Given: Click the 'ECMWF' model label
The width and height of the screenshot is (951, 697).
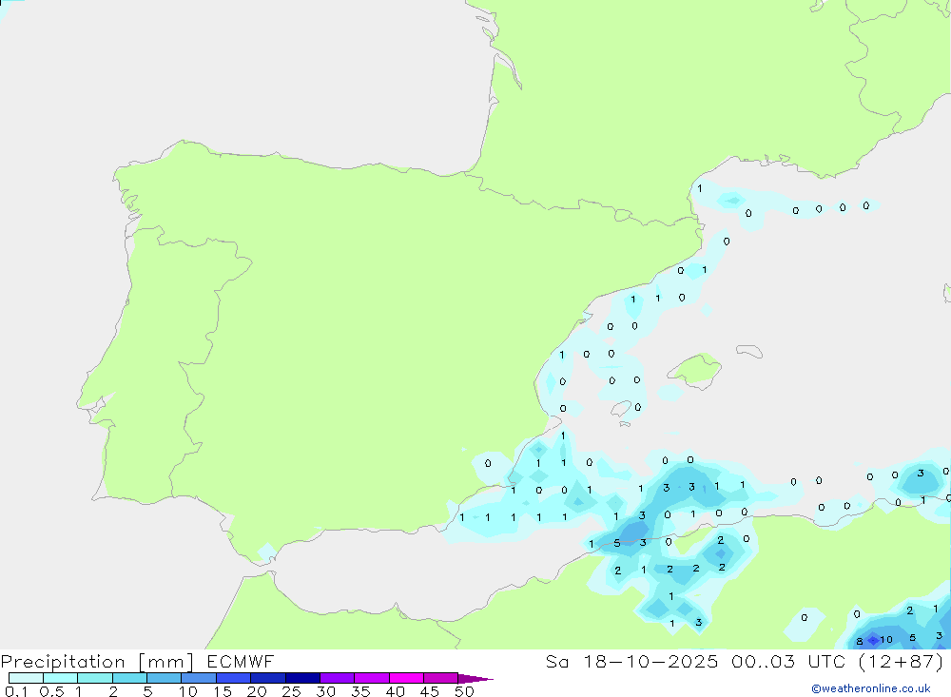Looking at the screenshot, I should tap(241, 661).
